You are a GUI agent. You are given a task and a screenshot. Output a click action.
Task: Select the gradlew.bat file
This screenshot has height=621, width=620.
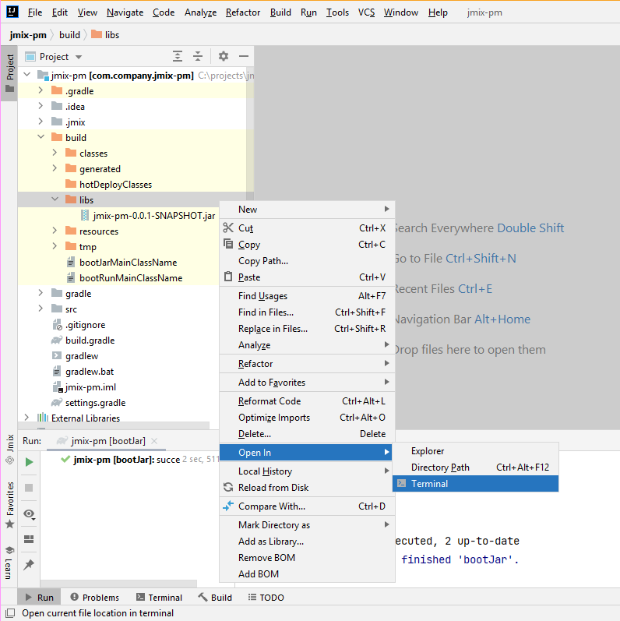[90, 372]
